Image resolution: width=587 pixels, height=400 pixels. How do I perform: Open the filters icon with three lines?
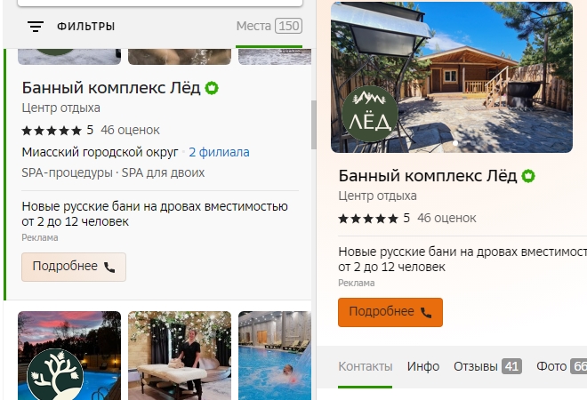[x=36, y=27]
